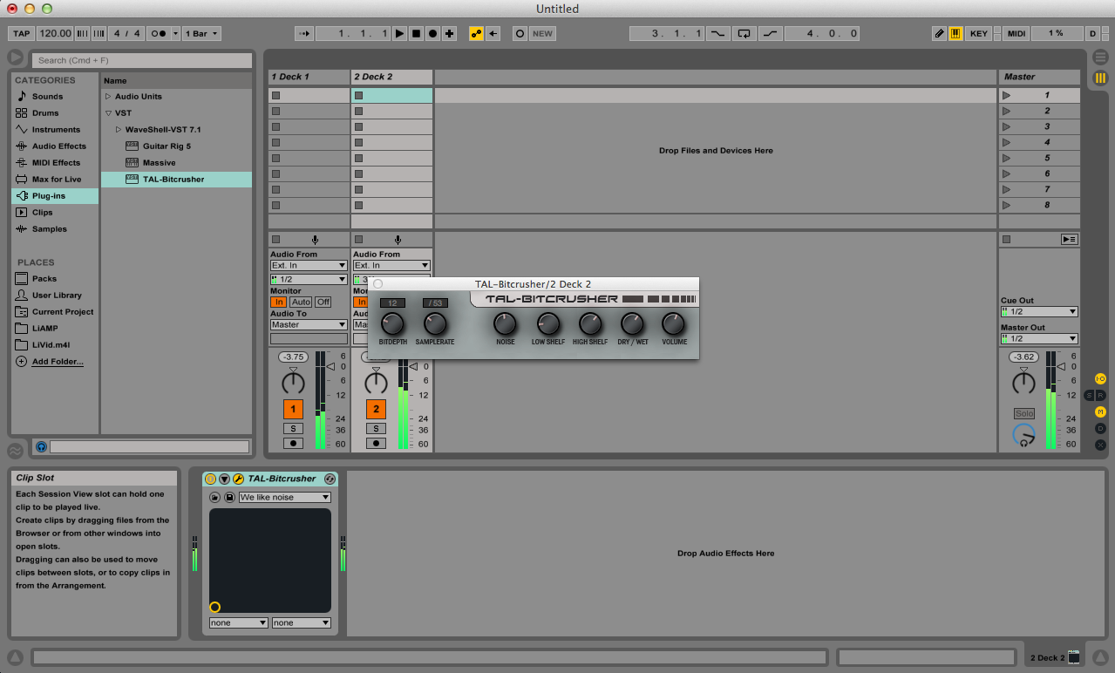Toggle the Computer MIDI Keyboard button

click(x=955, y=33)
